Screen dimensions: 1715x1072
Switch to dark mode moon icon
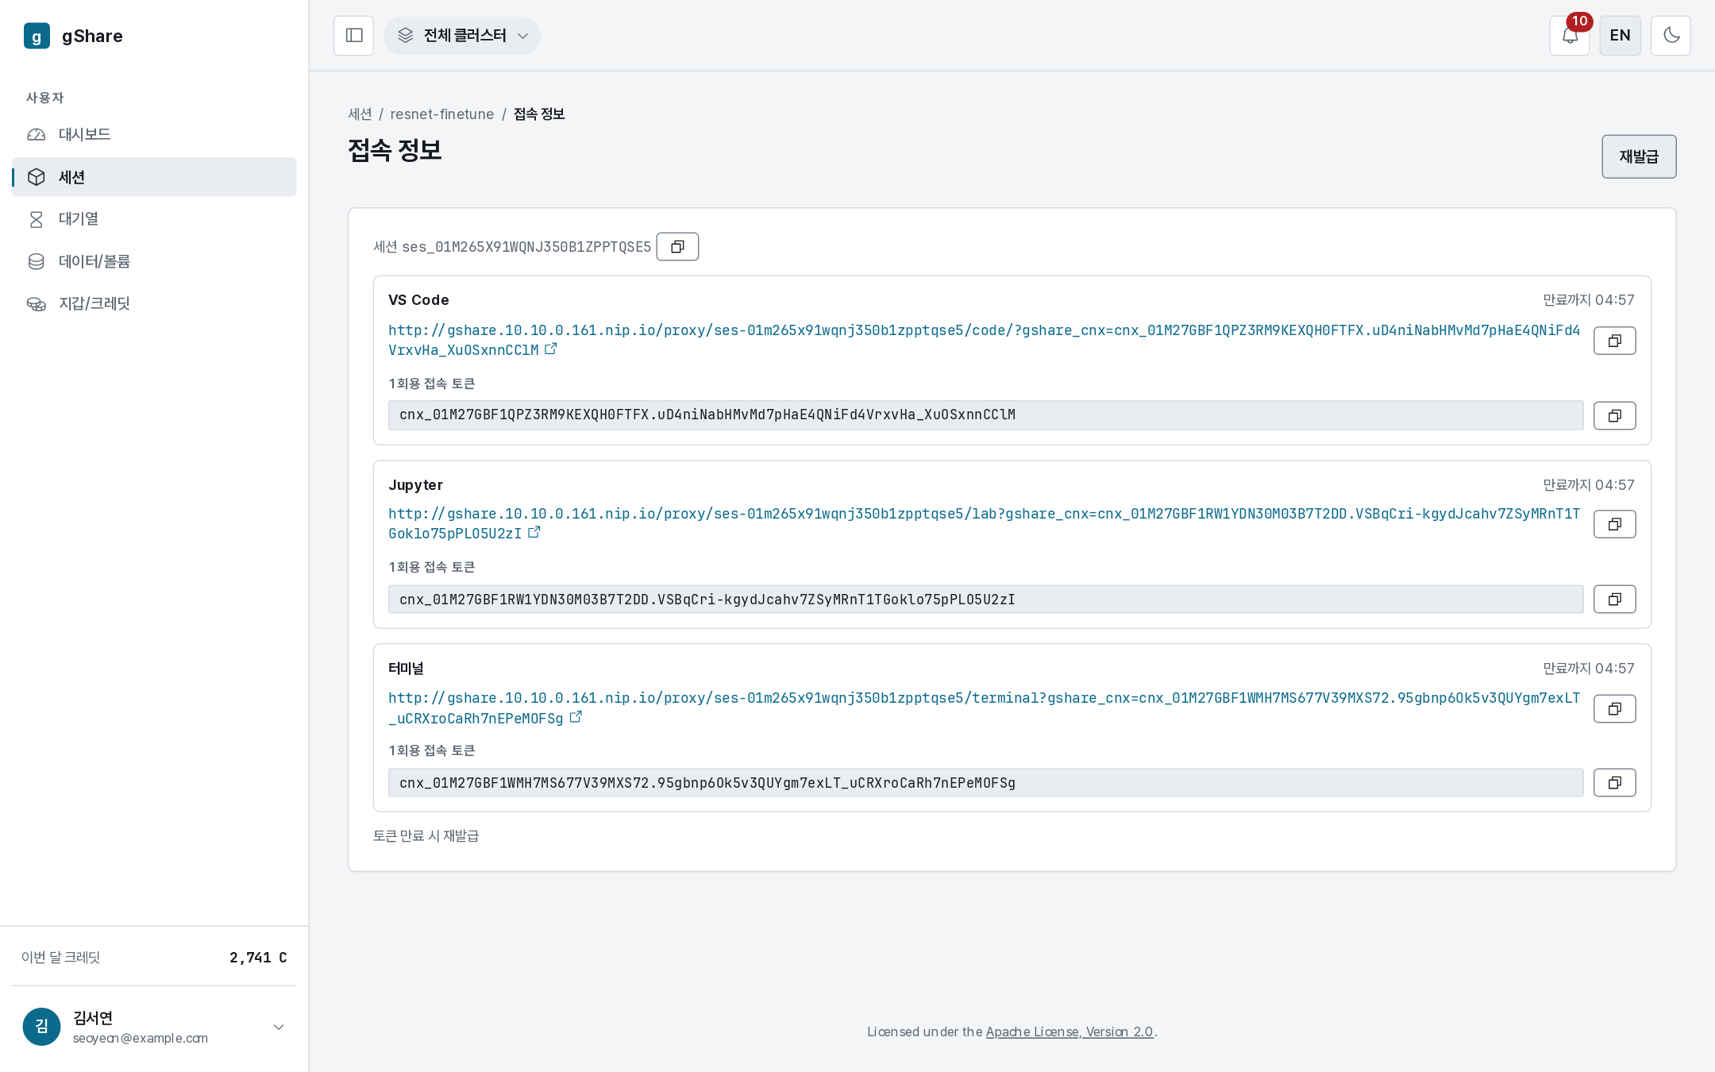tap(1671, 36)
